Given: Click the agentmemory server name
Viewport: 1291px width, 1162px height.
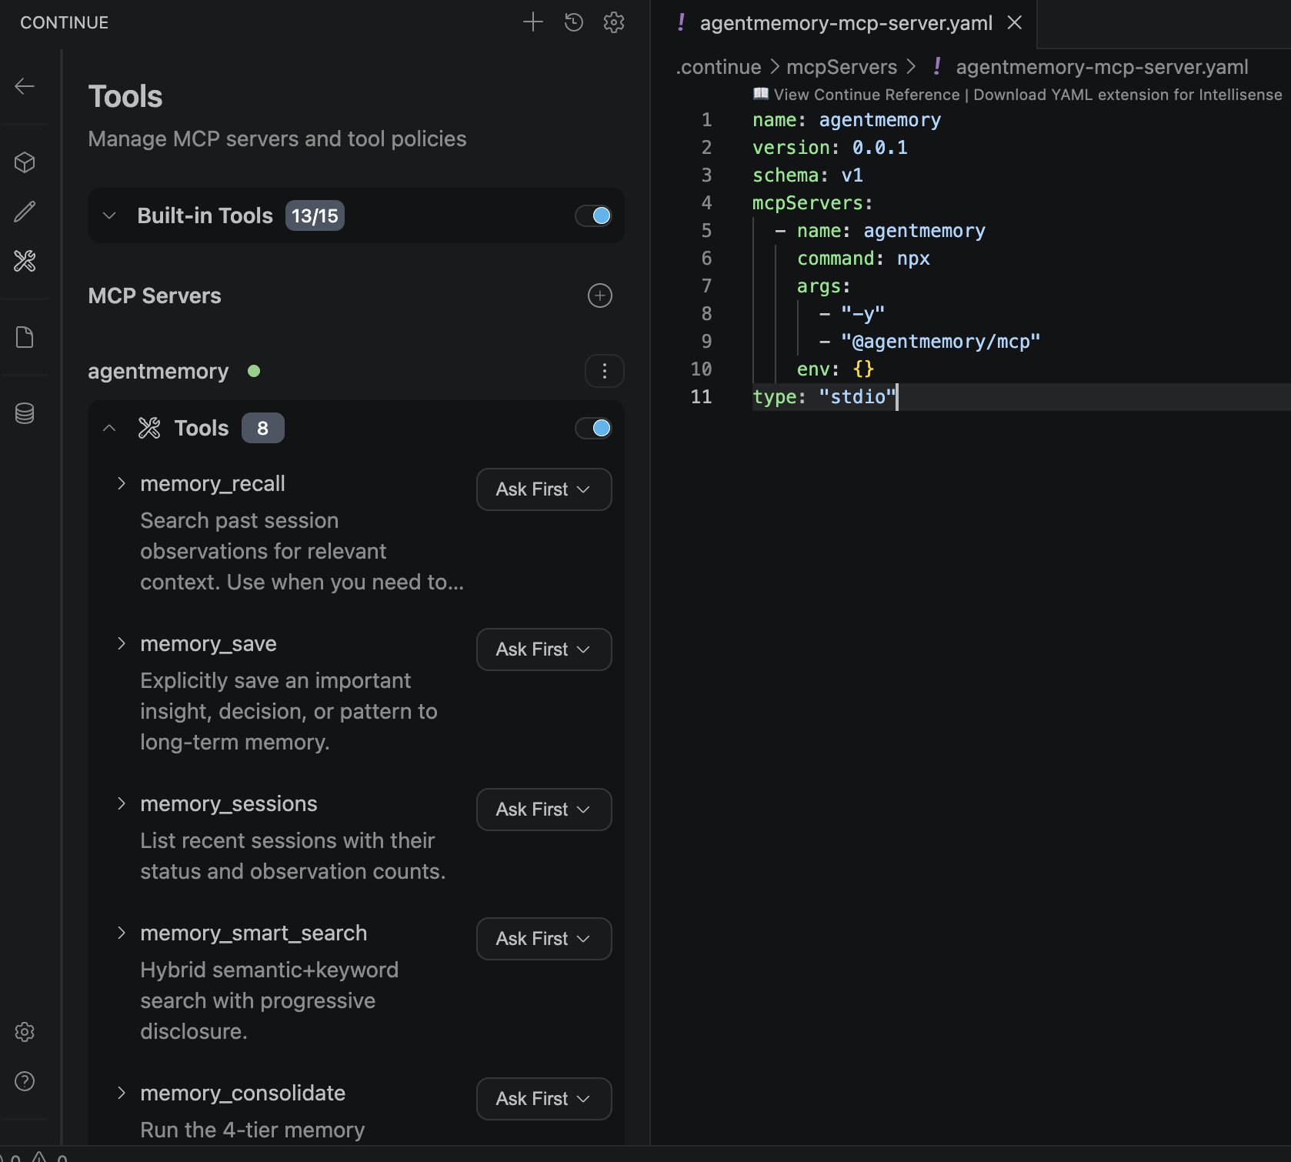Looking at the screenshot, I should (158, 371).
